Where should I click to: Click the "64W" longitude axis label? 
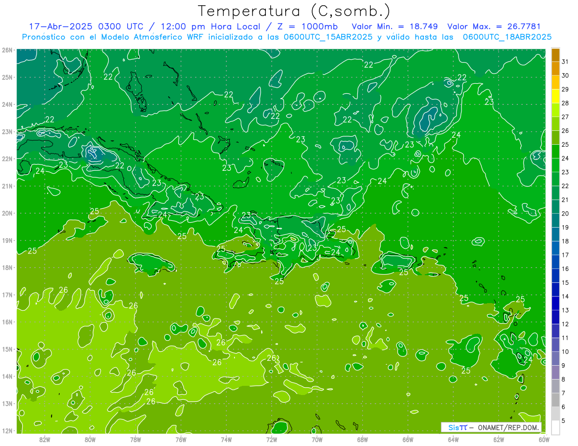coord(453,439)
